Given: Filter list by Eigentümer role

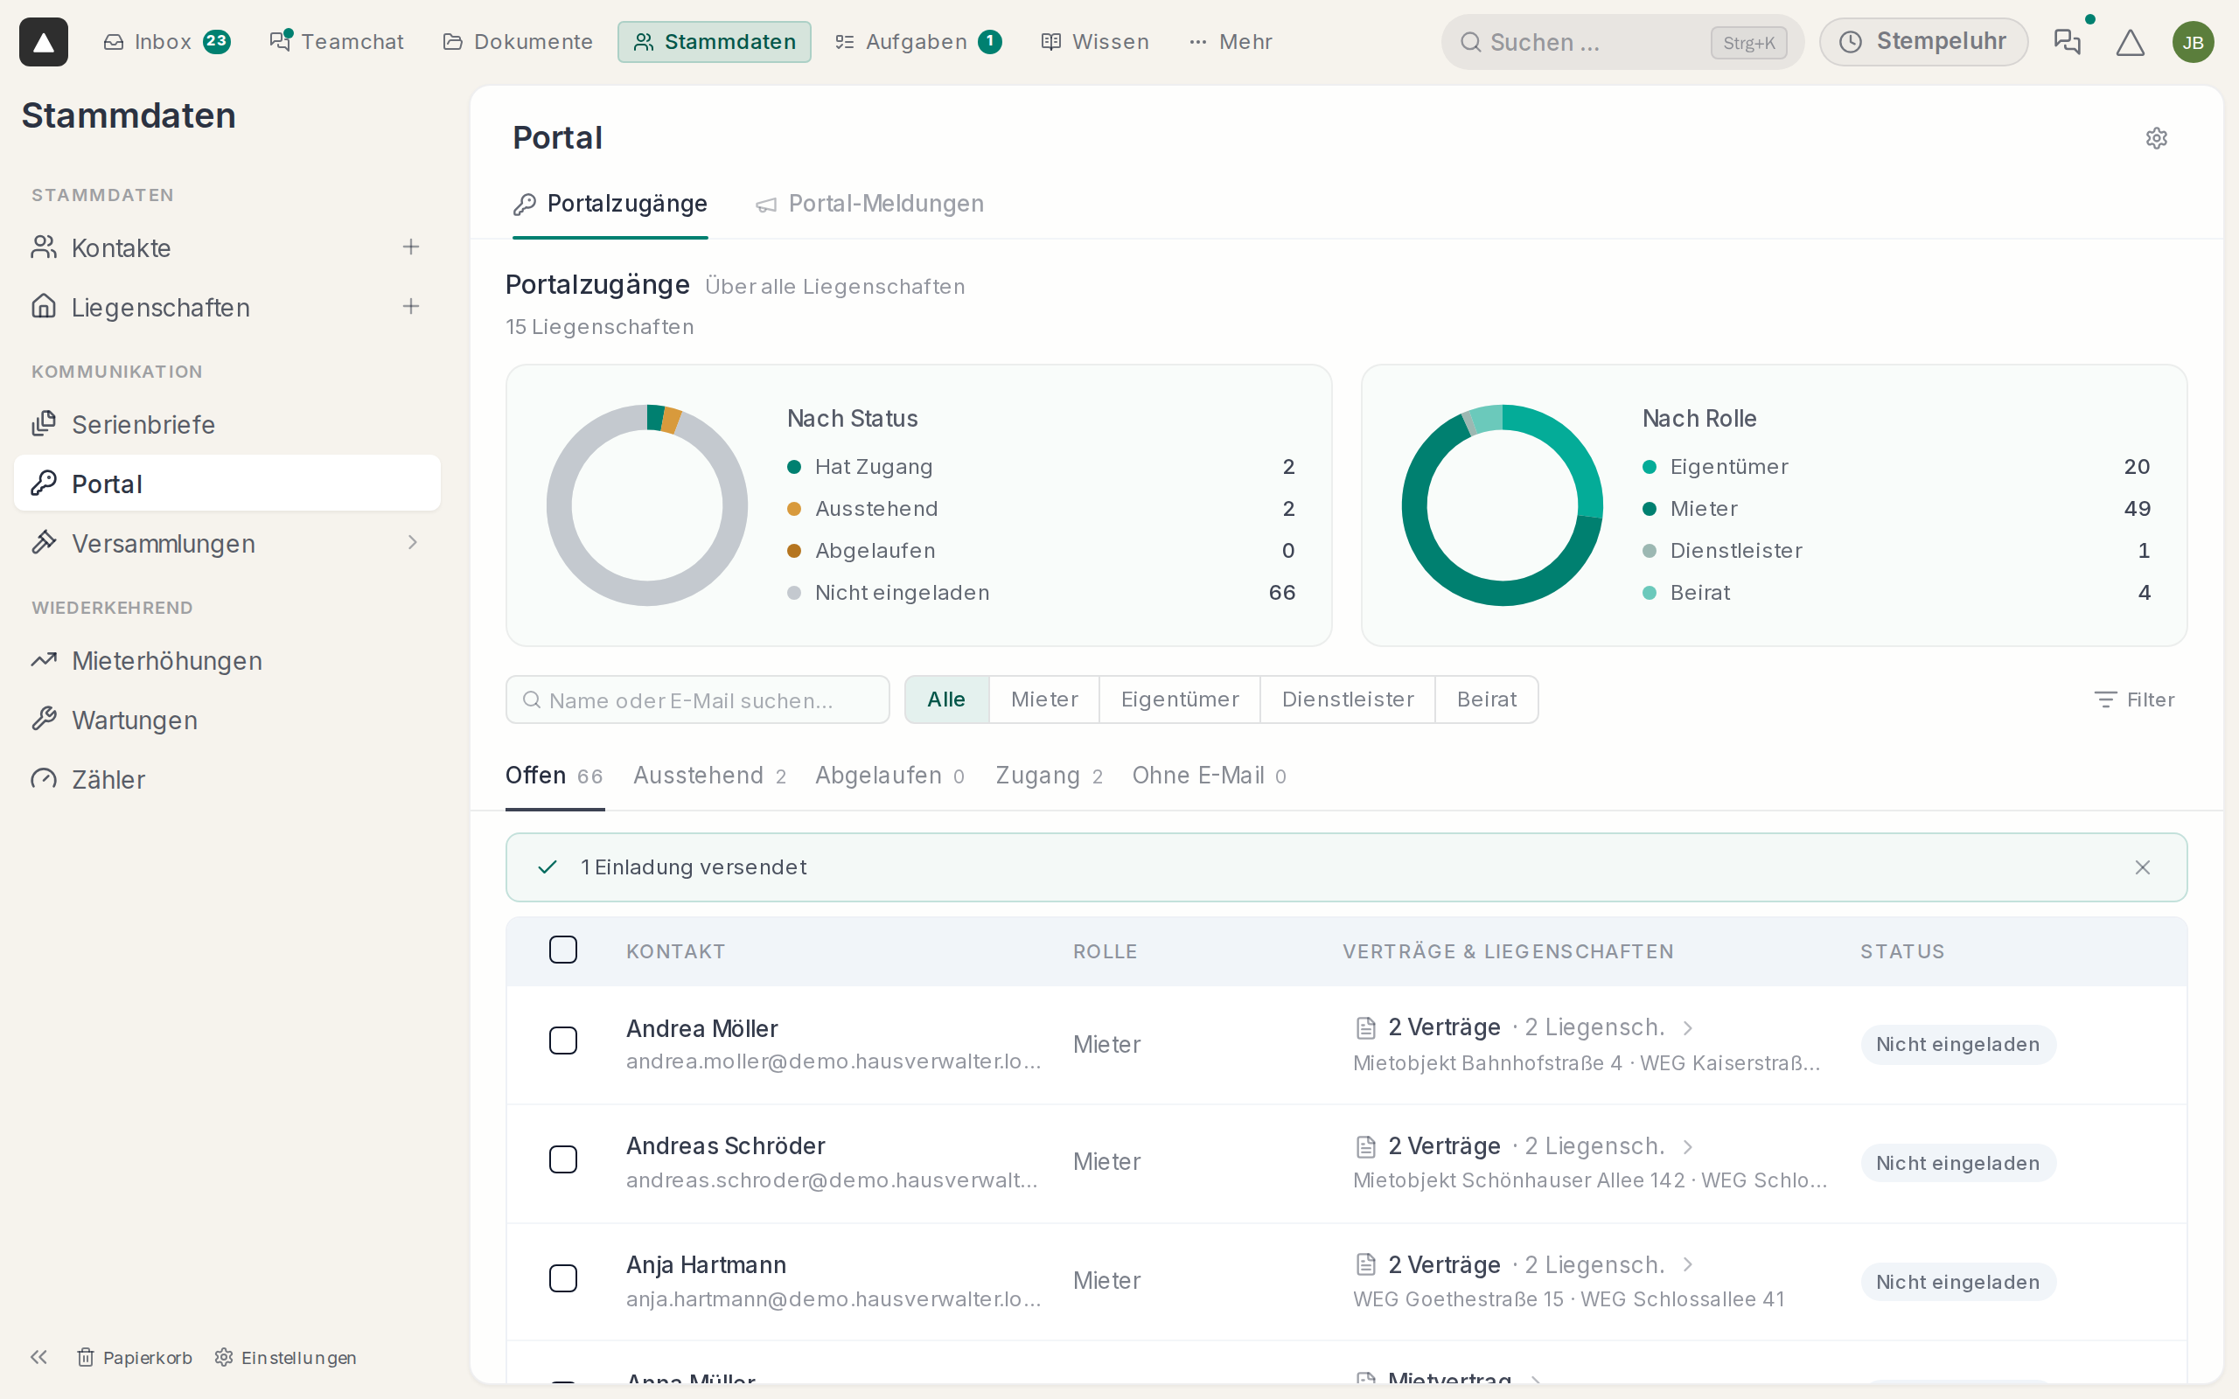Looking at the screenshot, I should coord(1180,699).
